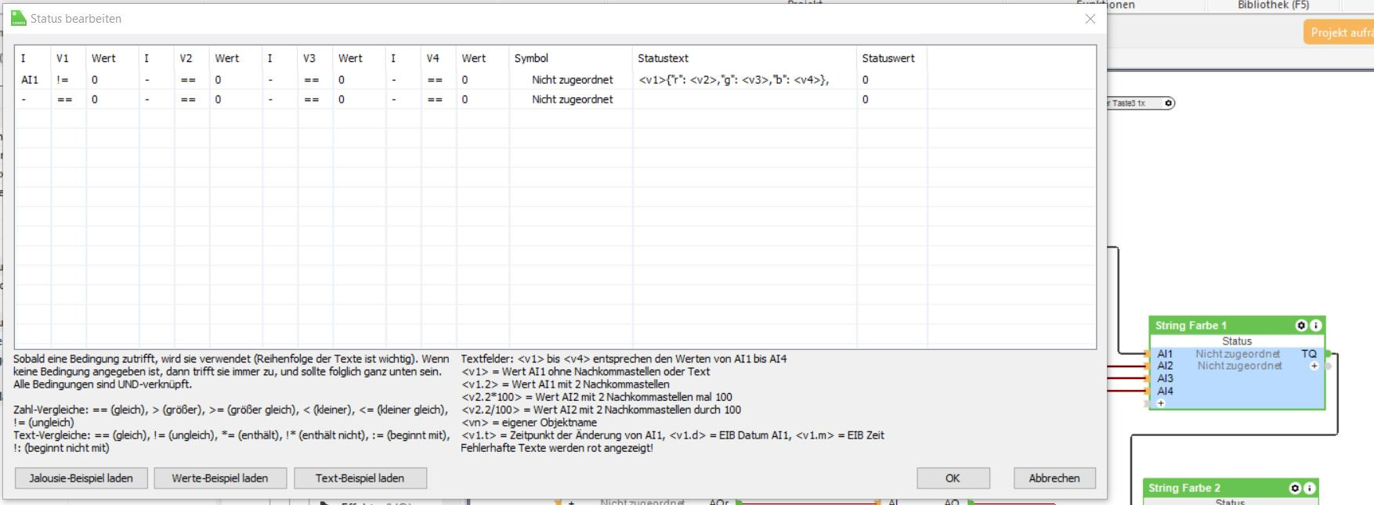Add input via plus below AI4

pos(1161,403)
